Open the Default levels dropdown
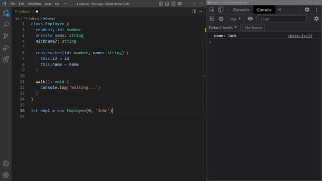Viewport: 322px width, 181px height. pyautogui.click(x=223, y=28)
